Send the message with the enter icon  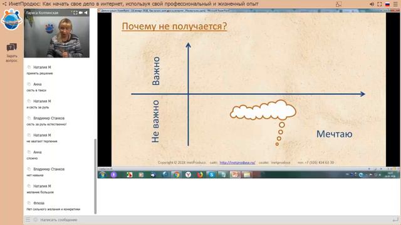(395, 219)
